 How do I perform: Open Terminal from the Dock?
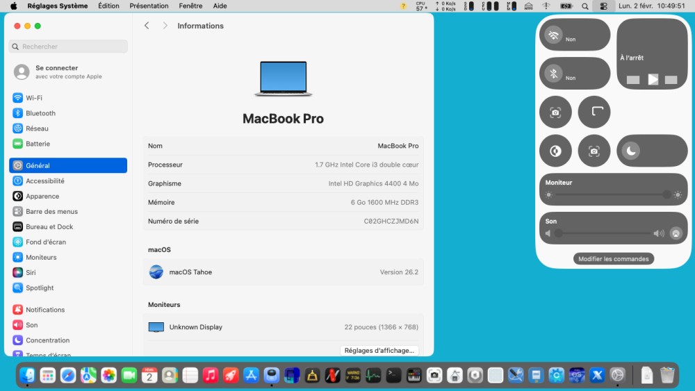393,376
